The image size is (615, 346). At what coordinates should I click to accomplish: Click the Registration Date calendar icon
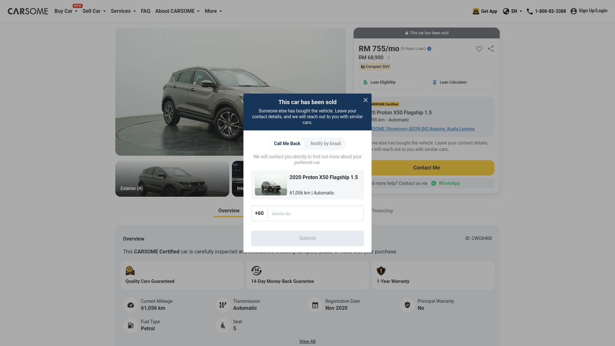click(315, 305)
